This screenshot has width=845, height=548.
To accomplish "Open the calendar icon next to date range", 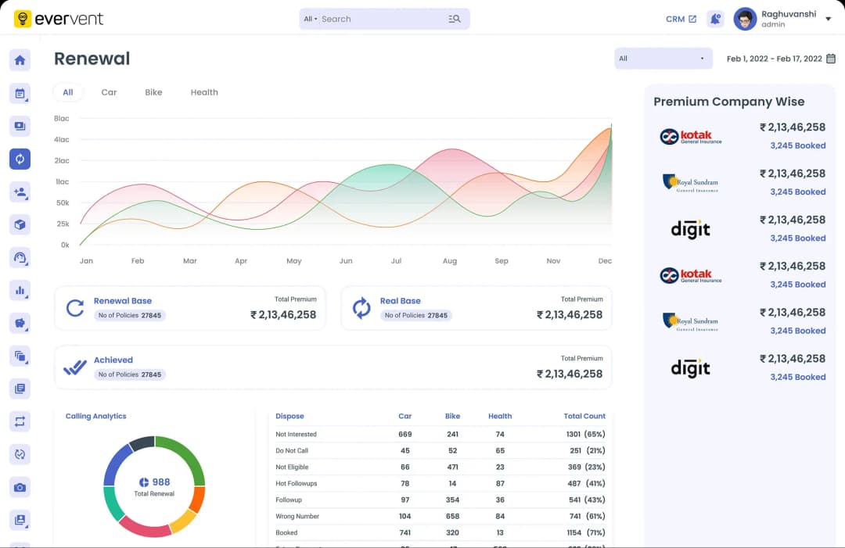I will 829,58.
